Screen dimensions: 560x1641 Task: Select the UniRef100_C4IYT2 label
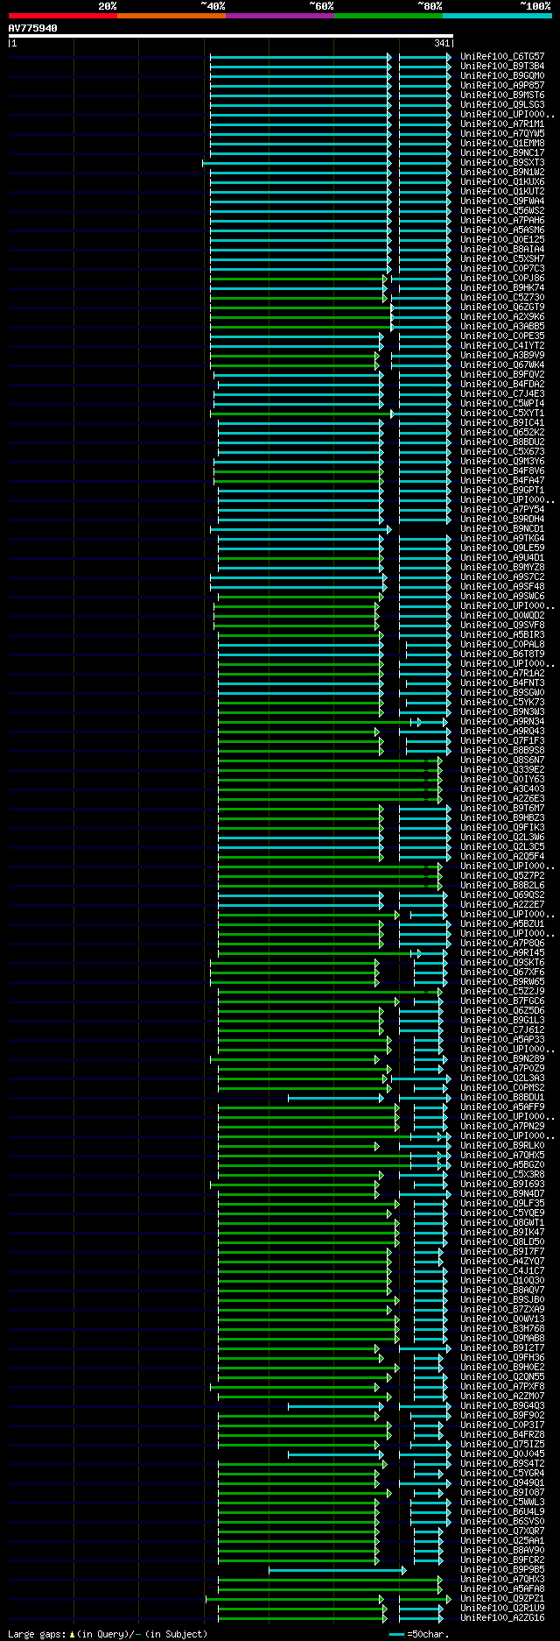click(502, 345)
